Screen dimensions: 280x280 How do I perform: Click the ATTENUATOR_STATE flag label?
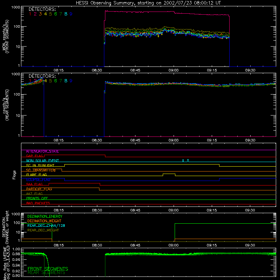click(42, 152)
